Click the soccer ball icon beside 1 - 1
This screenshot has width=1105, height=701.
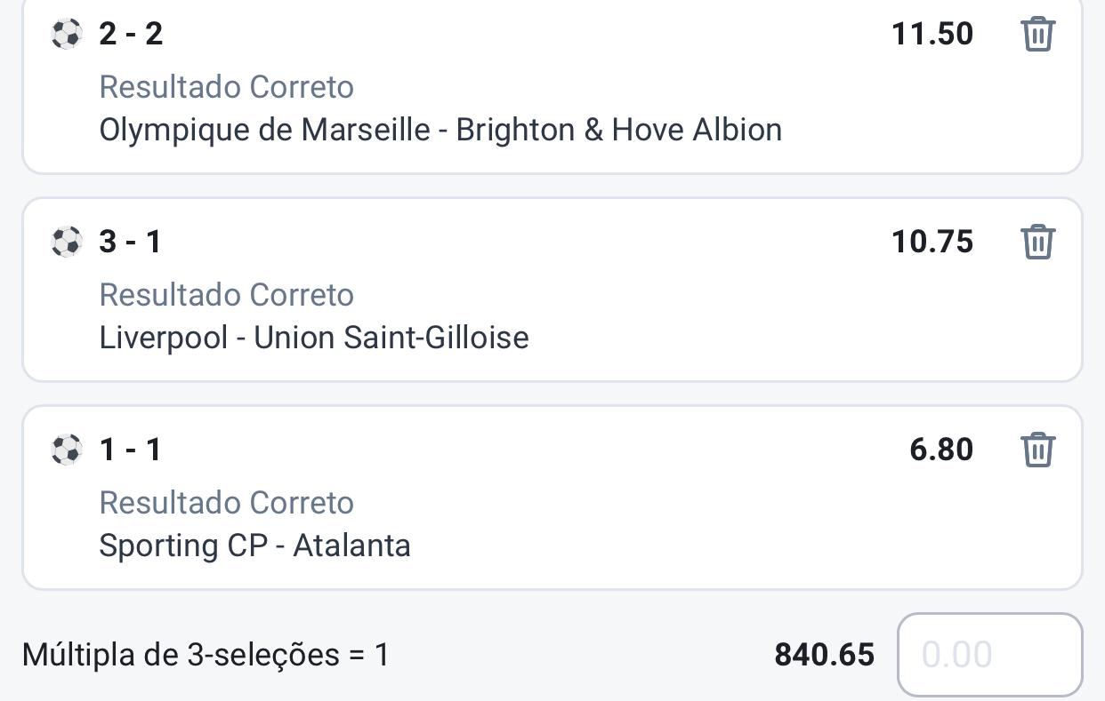click(x=67, y=450)
